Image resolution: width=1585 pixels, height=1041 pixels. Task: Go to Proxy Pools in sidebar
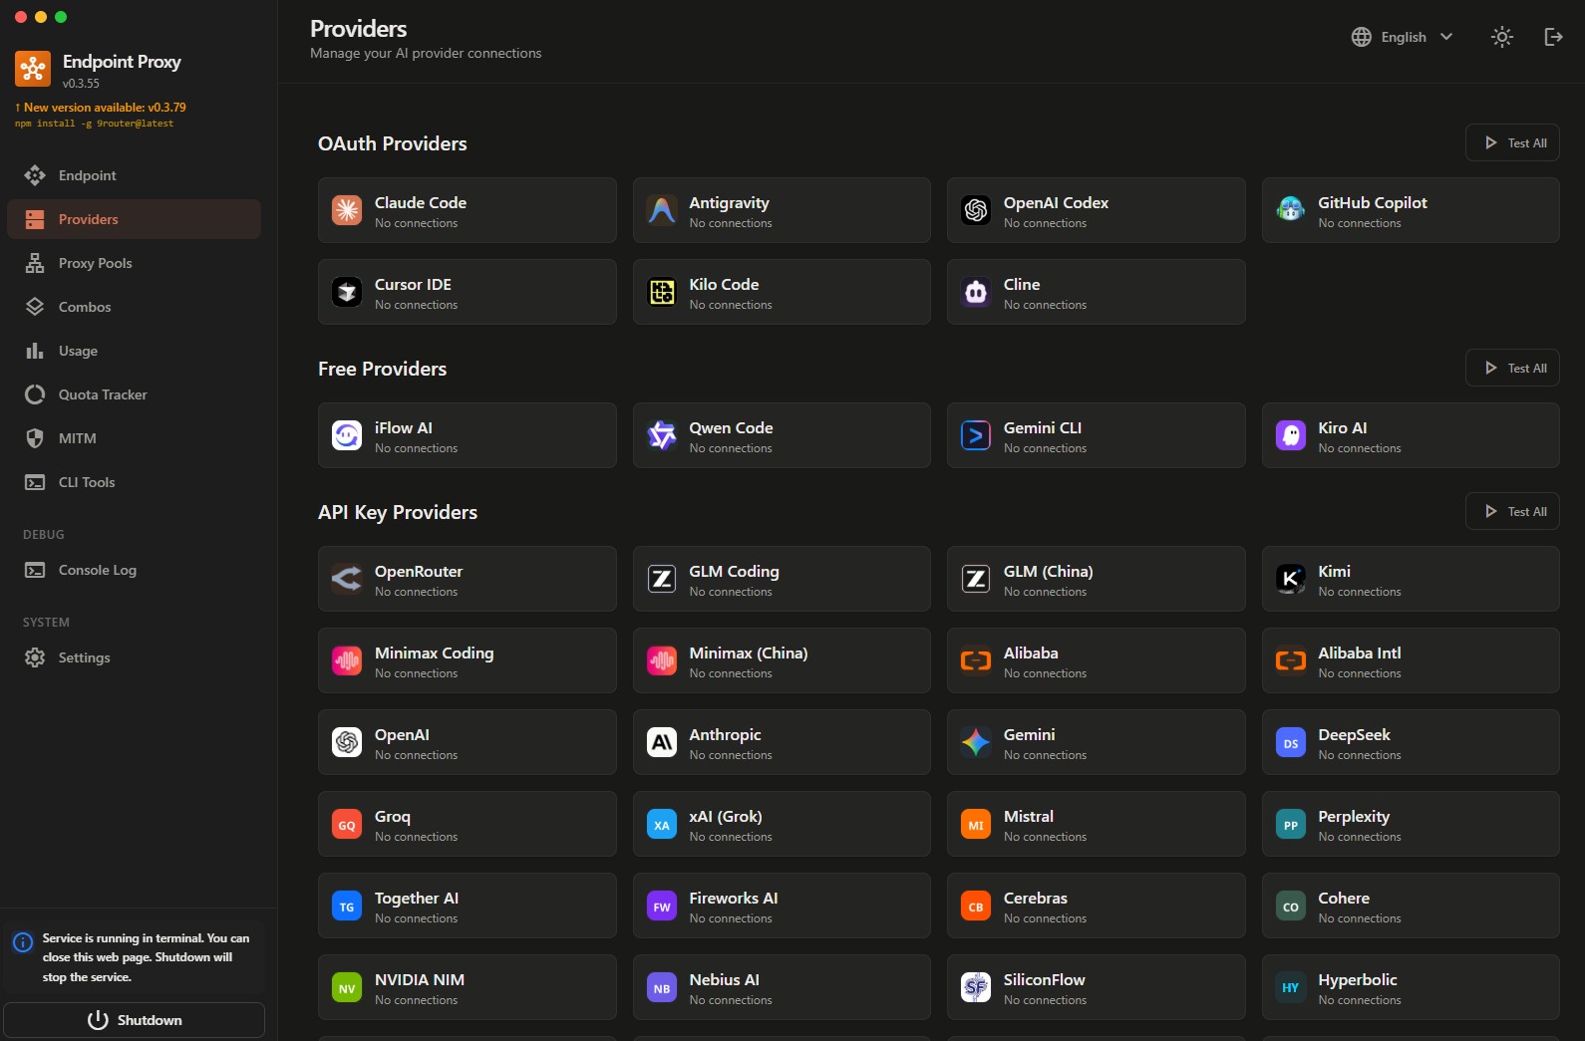point(95,263)
